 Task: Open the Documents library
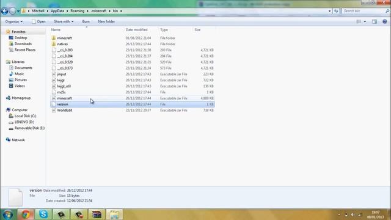point(23,68)
